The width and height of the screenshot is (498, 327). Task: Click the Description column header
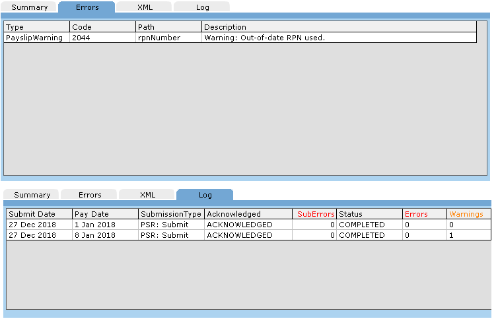click(338, 27)
